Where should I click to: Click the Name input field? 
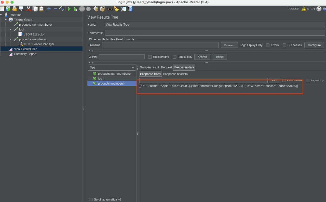click(215, 25)
